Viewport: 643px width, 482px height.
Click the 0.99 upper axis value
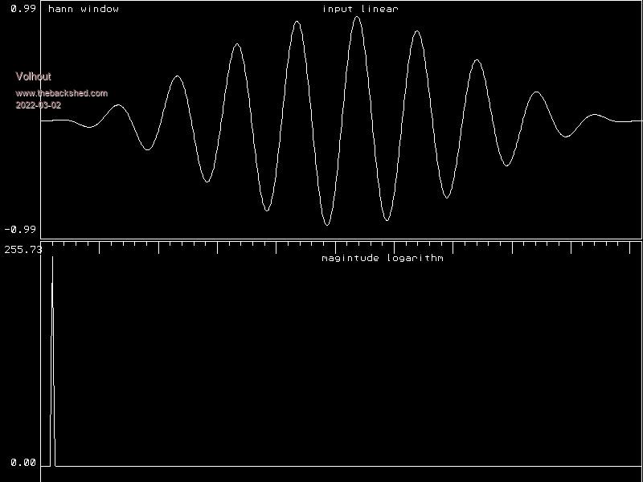[x=21, y=9]
